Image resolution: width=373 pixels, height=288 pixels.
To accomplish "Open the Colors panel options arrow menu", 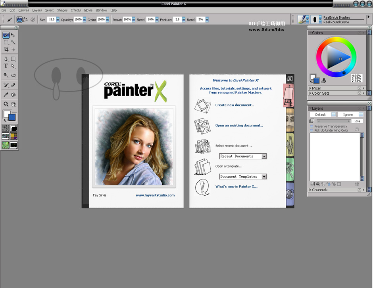I will click(x=363, y=33).
